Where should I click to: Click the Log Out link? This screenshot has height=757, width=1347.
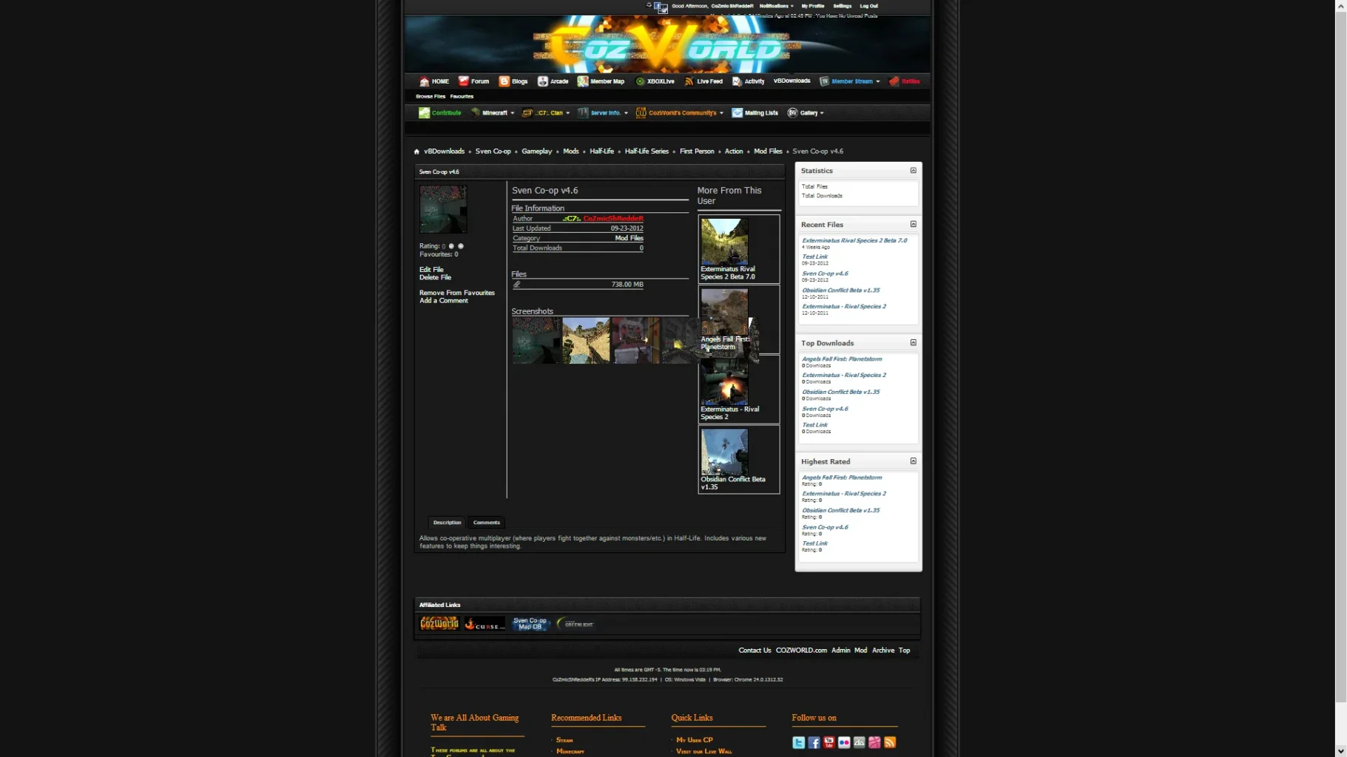868,6
